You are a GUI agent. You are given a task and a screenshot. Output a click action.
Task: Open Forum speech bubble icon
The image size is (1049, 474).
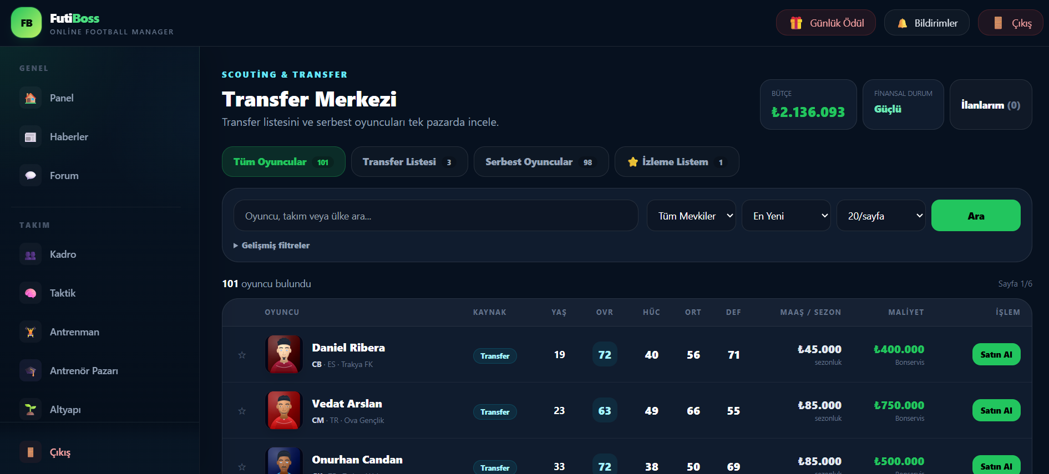31,176
